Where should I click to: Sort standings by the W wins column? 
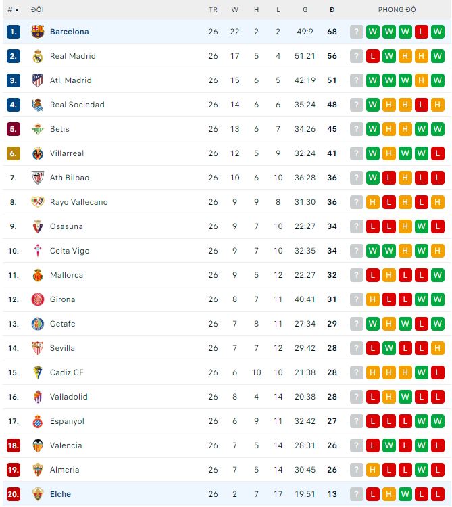235,10
